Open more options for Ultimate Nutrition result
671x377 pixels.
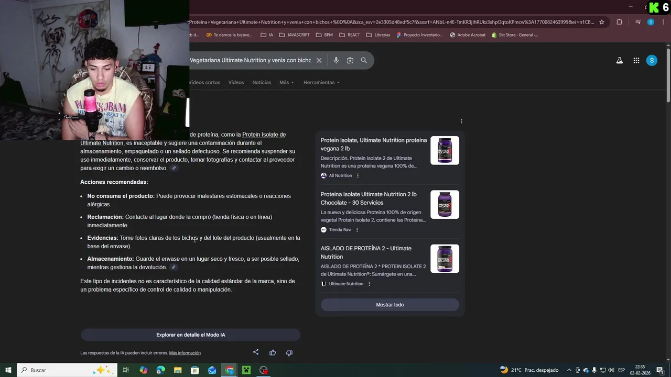369,284
